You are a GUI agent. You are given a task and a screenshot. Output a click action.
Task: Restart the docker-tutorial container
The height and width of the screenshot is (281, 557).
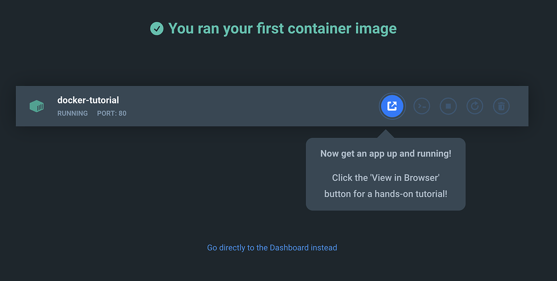click(x=475, y=106)
